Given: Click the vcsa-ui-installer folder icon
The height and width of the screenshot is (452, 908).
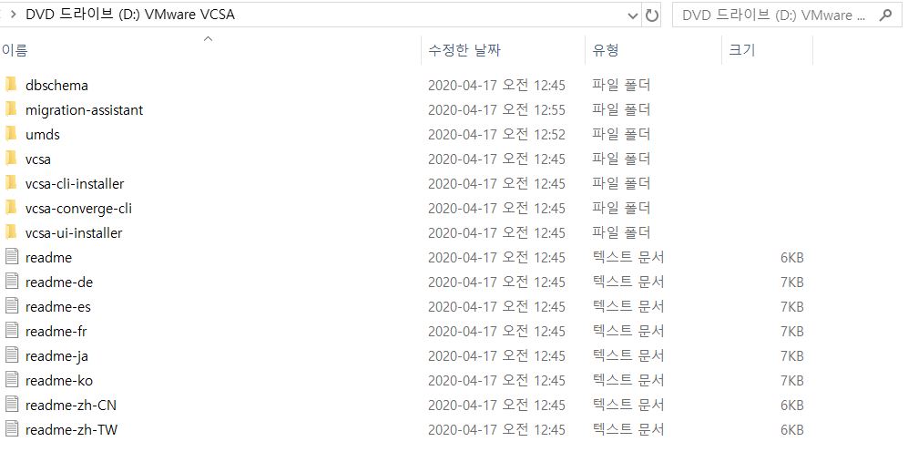Looking at the screenshot, I should tap(11, 233).
